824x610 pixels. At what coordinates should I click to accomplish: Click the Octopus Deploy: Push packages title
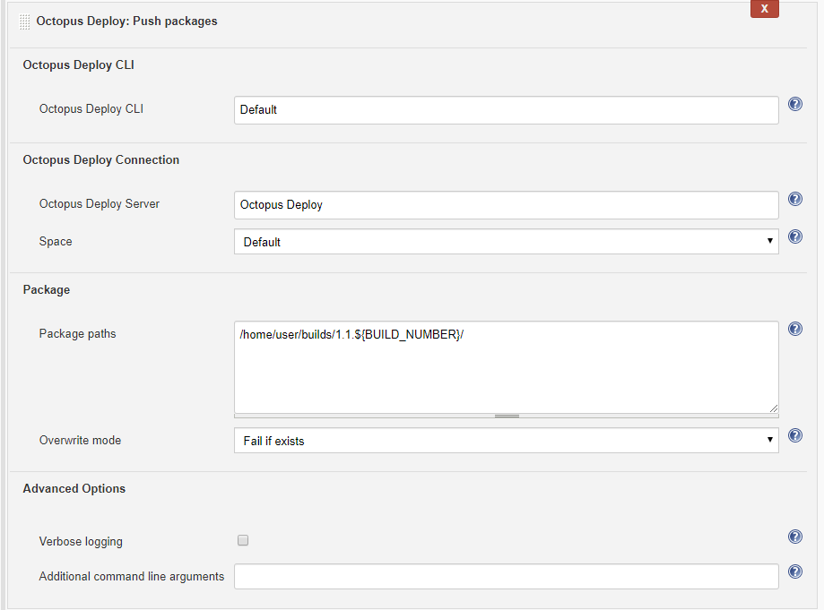[x=126, y=21]
